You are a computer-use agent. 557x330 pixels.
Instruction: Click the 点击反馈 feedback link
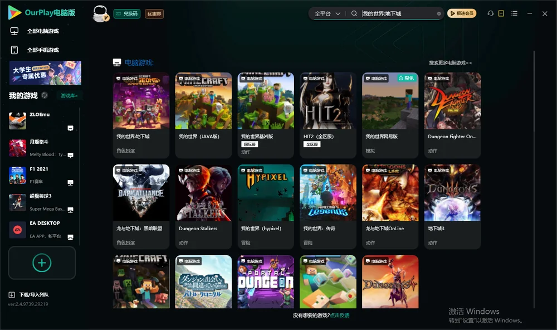coord(340,316)
